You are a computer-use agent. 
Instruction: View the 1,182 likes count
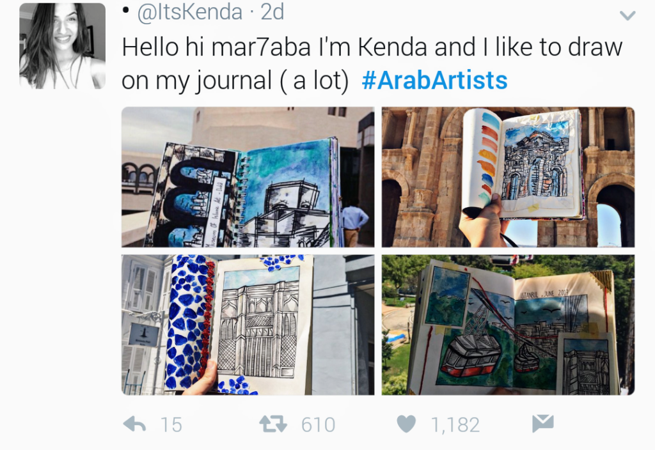tap(455, 424)
